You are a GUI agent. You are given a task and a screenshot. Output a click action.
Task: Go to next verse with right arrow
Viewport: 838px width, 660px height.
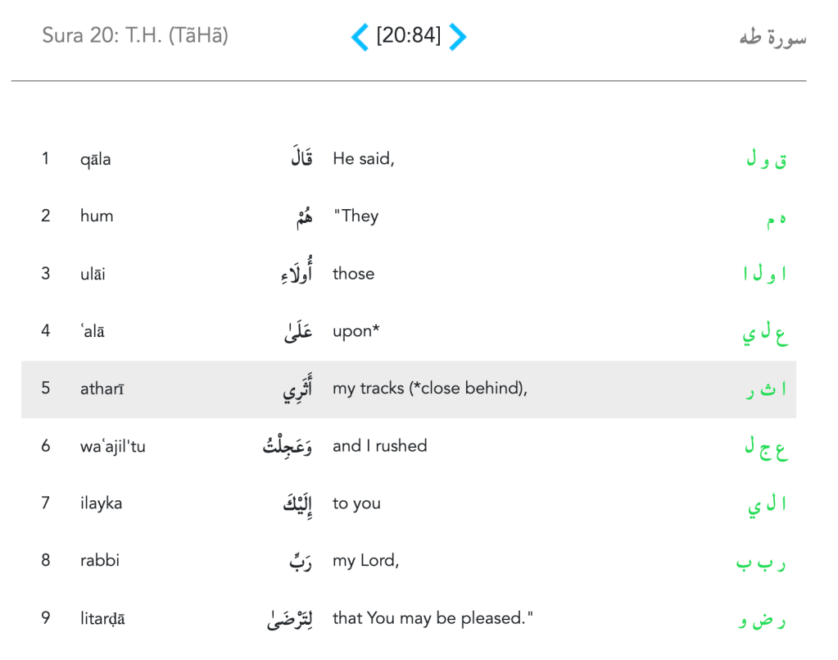coord(458,37)
